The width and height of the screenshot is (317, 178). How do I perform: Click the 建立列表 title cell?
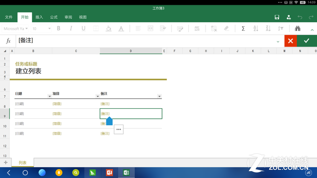(28, 71)
